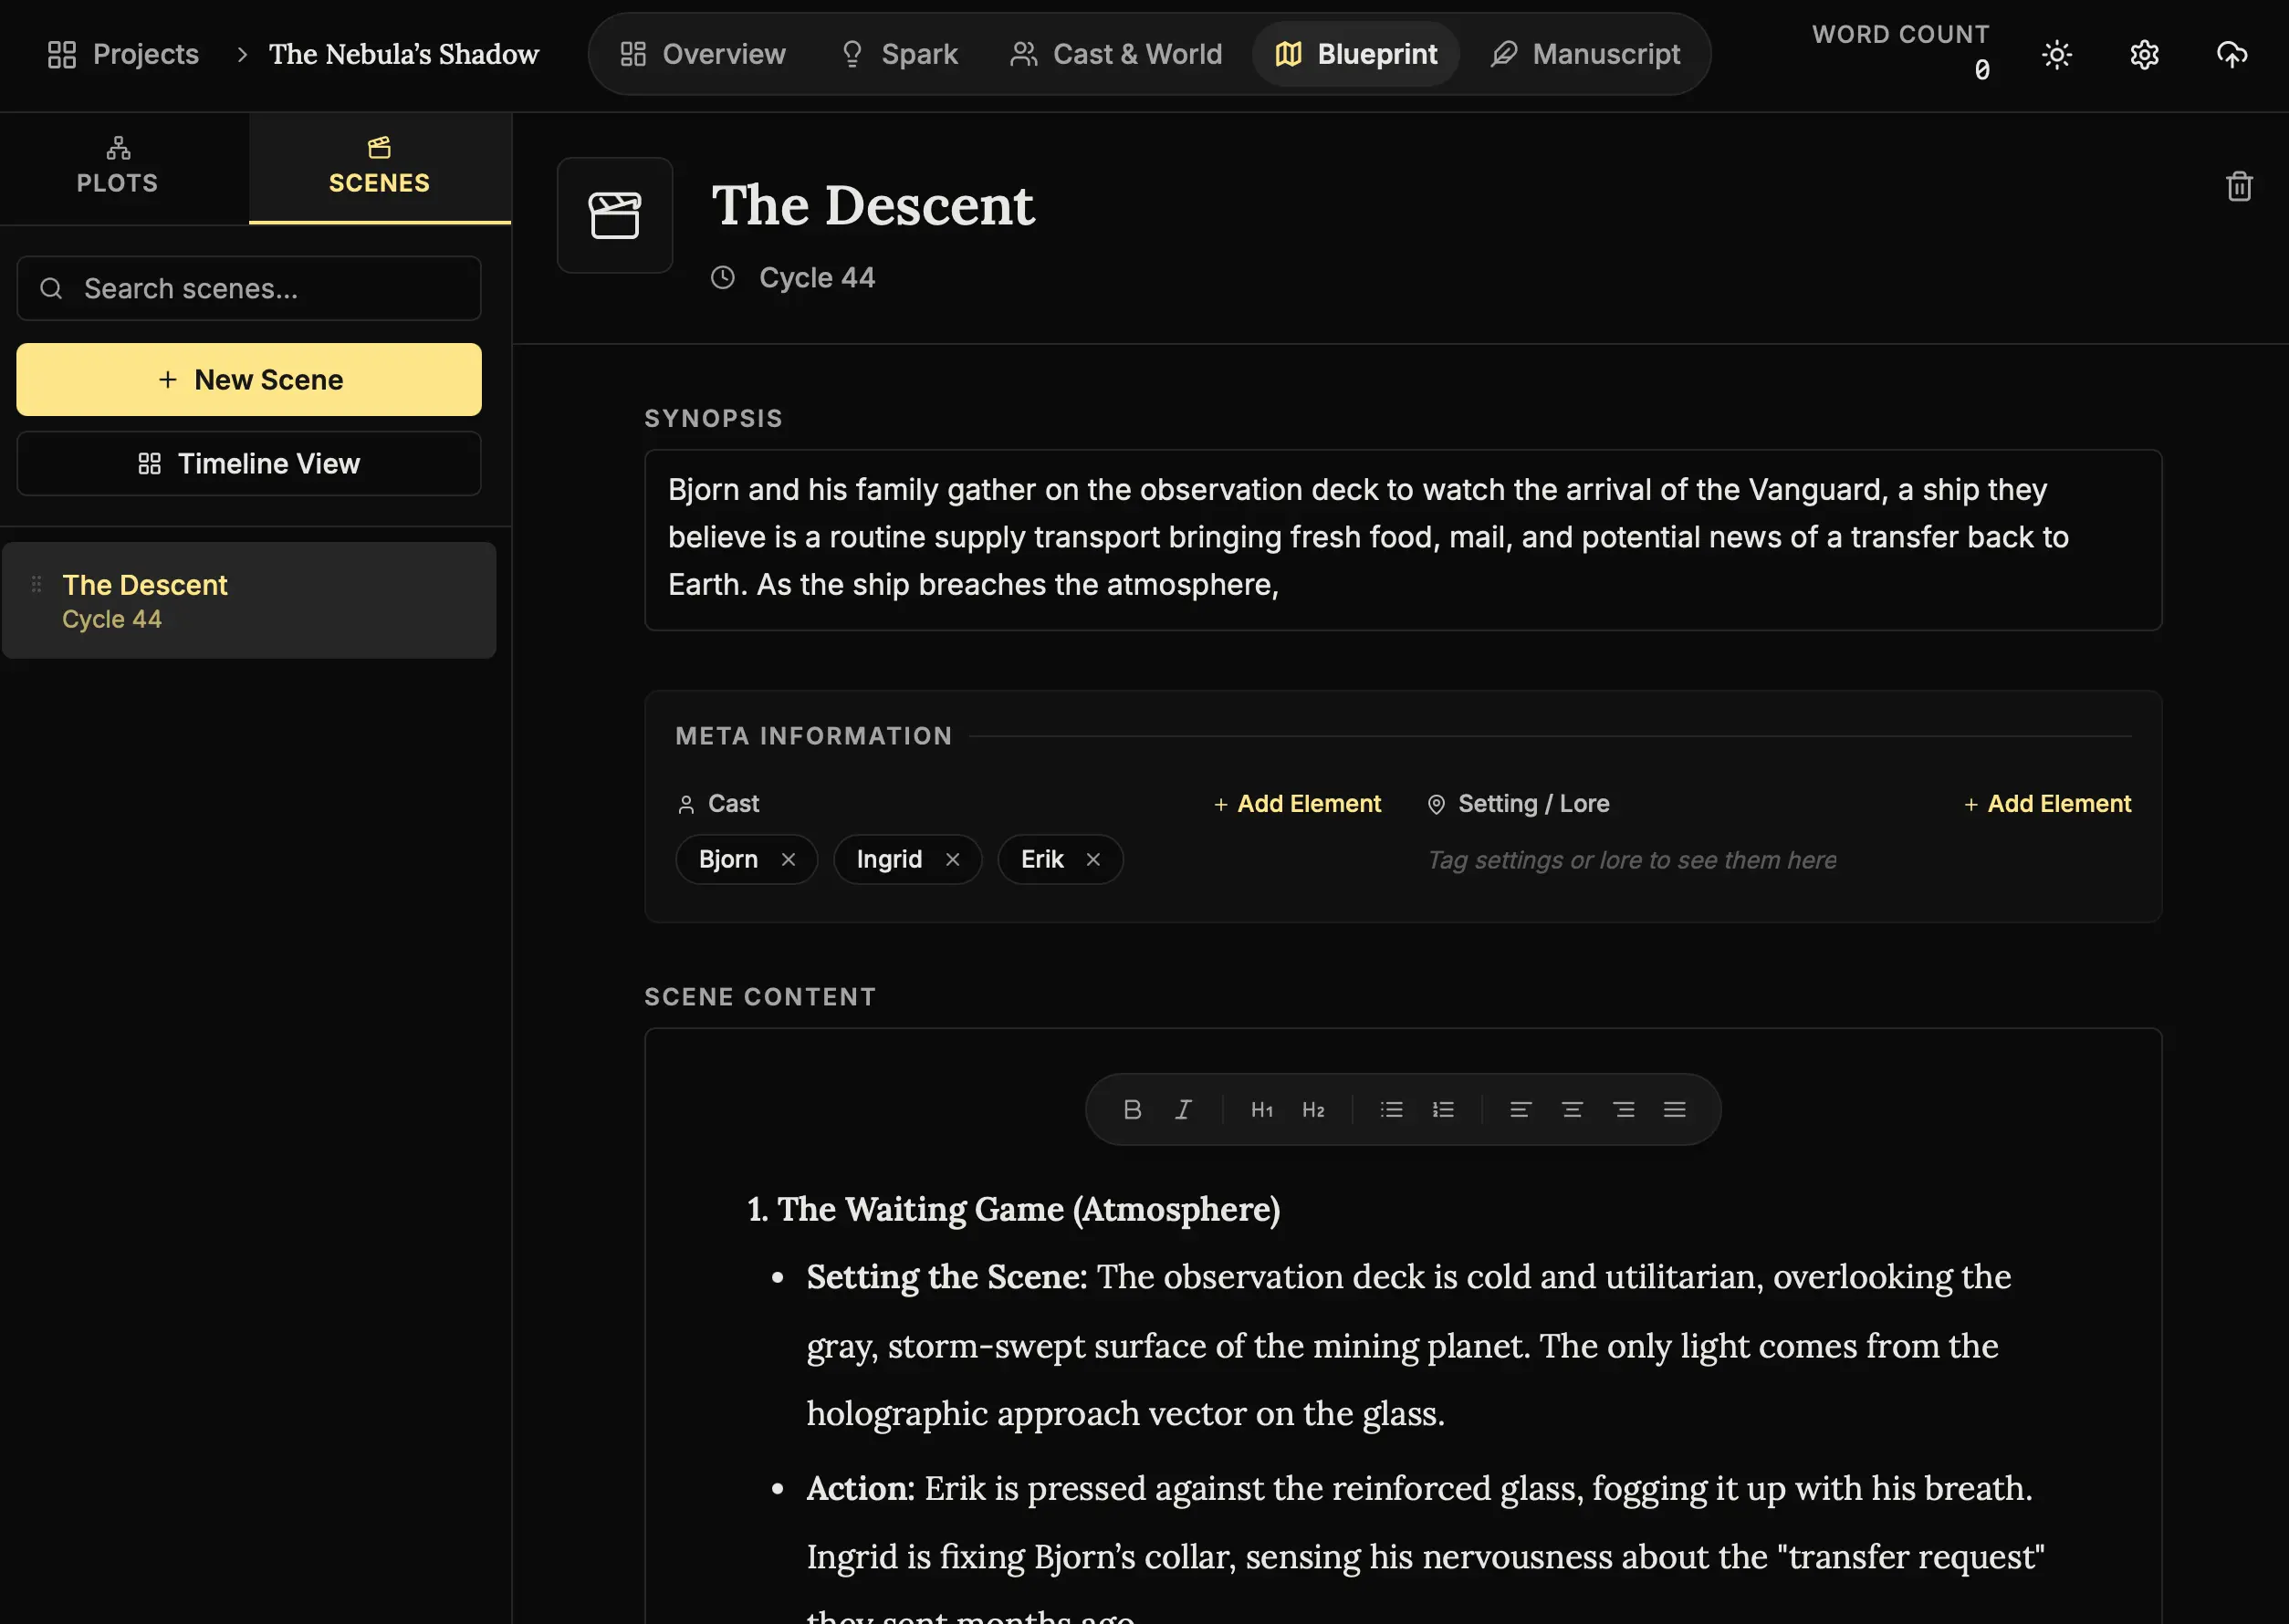Justify the scene text
The width and height of the screenshot is (2289, 1624).
[x=1675, y=1109]
